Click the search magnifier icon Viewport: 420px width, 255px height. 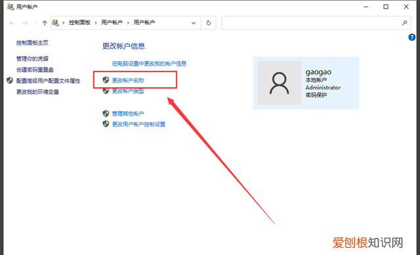point(404,23)
